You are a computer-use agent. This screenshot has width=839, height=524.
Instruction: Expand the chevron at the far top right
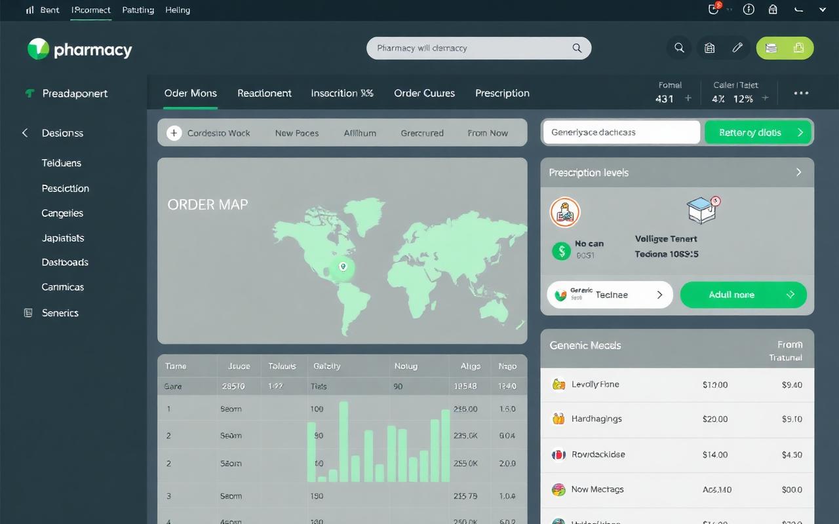click(822, 10)
